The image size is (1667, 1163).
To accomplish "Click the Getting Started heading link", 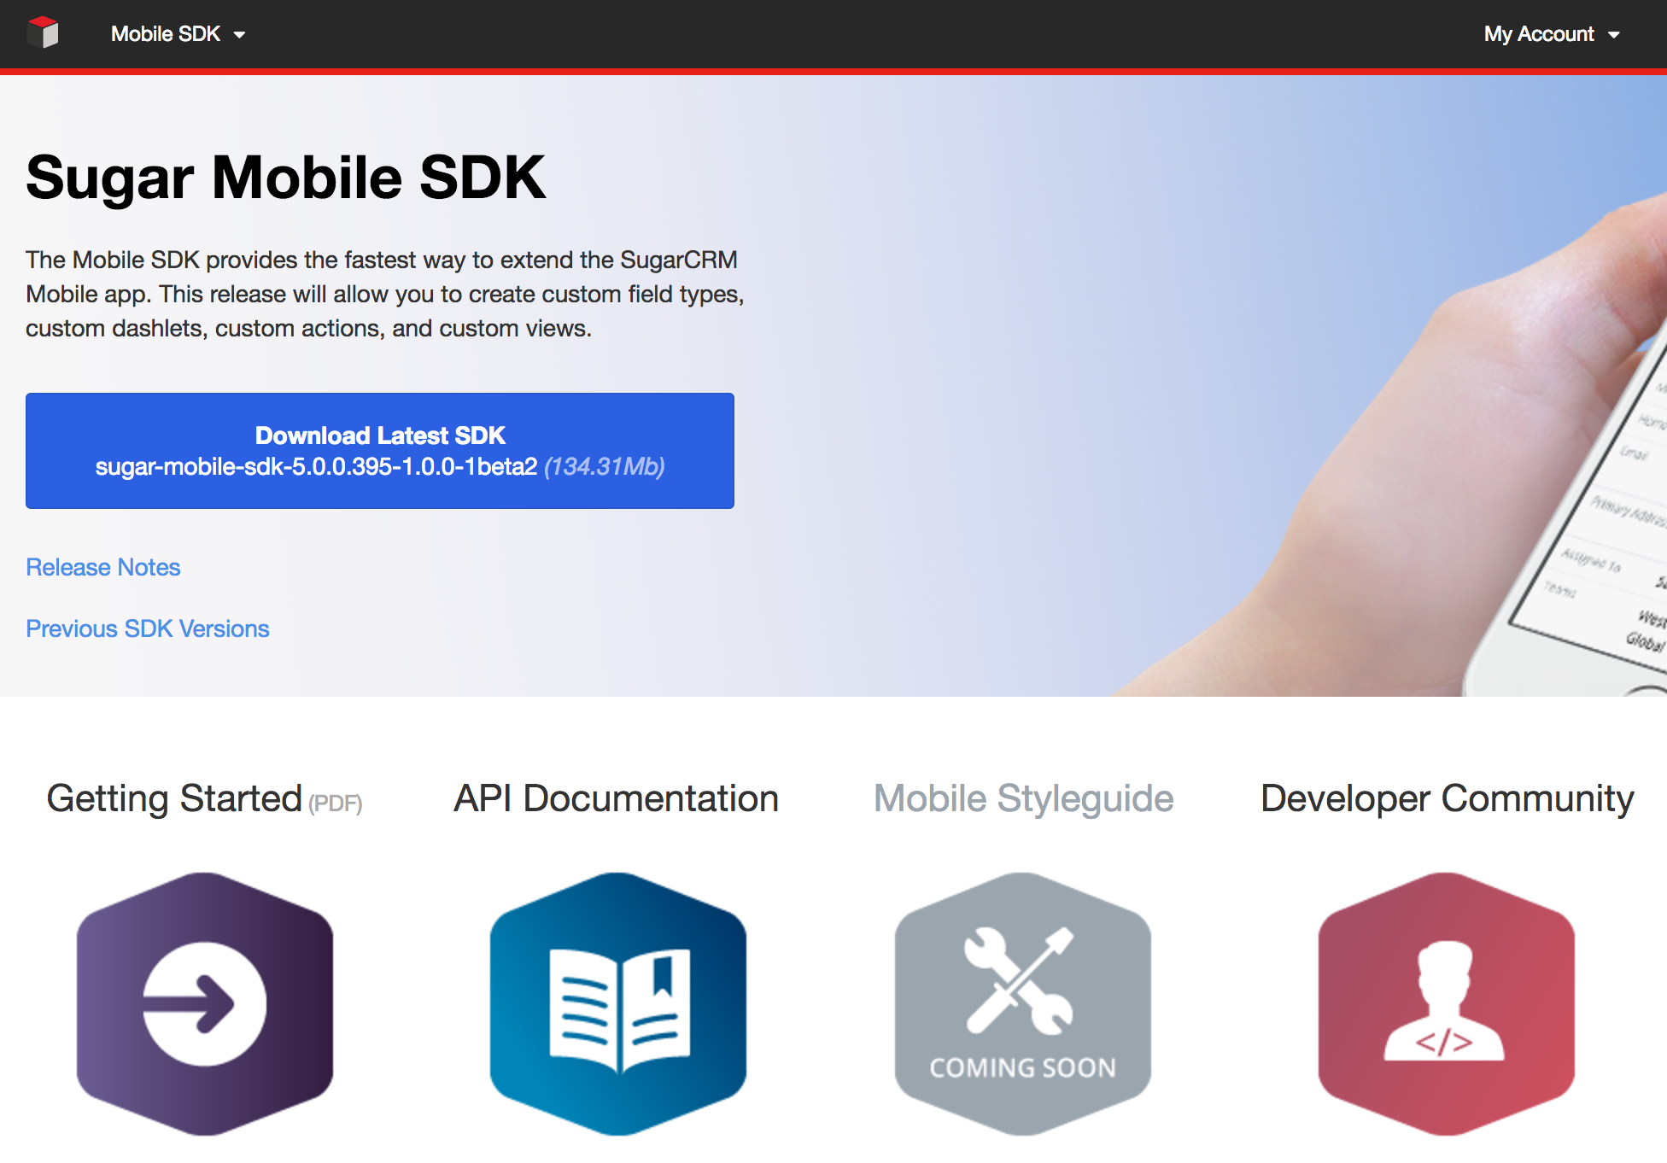I will point(174,799).
